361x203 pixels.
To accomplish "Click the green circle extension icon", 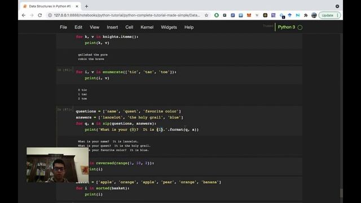I will [217, 15].
